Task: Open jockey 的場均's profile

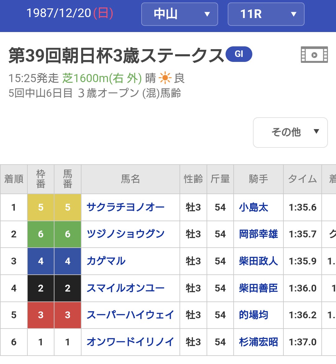Action: point(254,315)
